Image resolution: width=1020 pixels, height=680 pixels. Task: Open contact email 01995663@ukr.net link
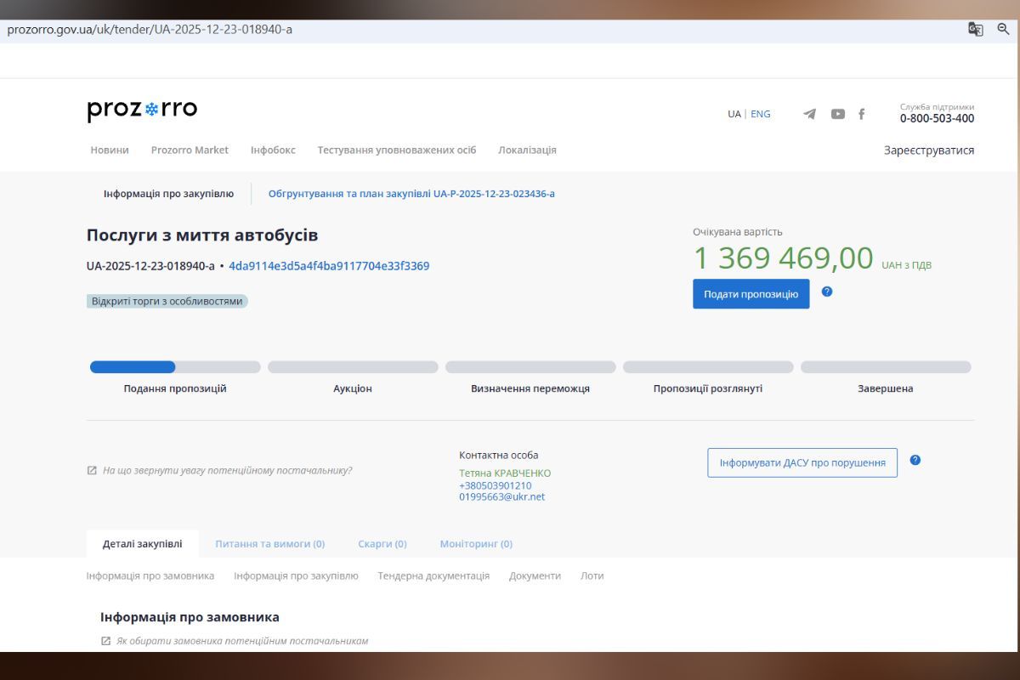tap(501, 496)
